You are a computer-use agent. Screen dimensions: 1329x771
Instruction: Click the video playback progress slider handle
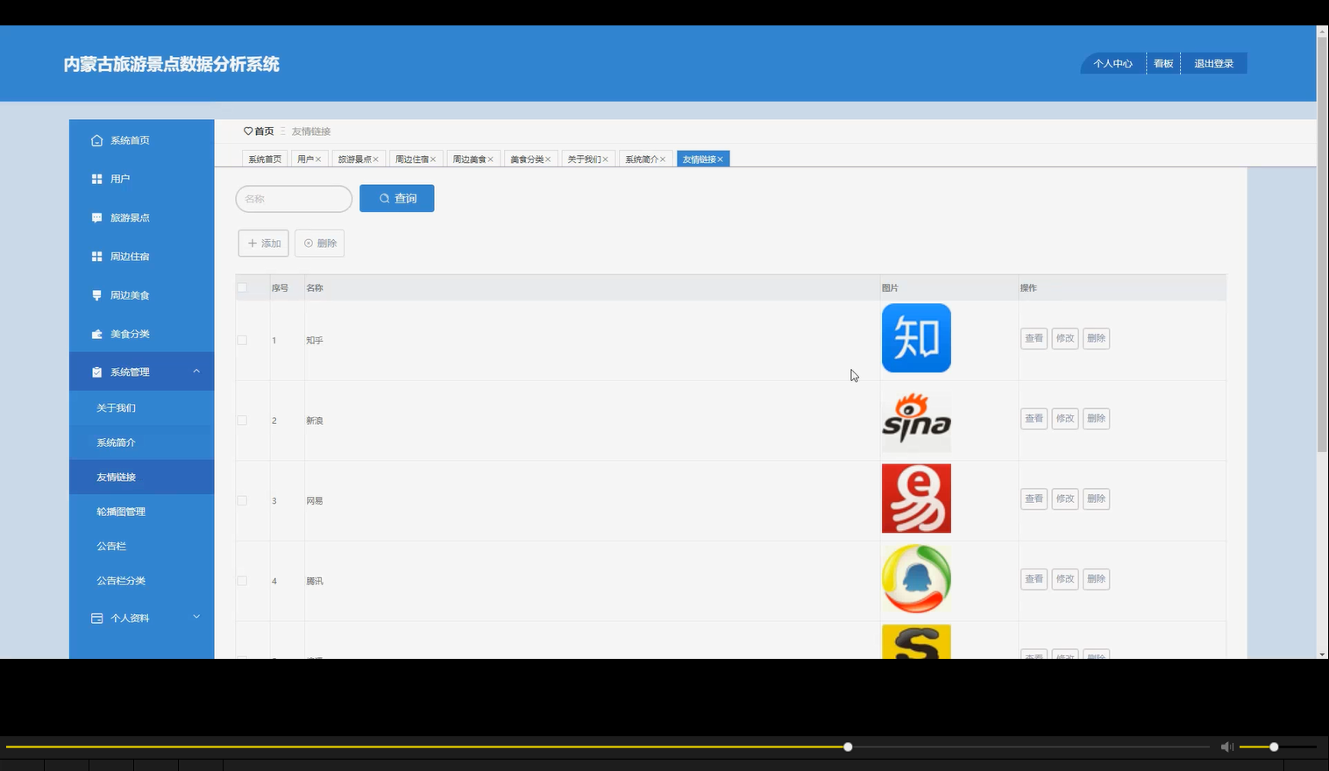point(848,747)
